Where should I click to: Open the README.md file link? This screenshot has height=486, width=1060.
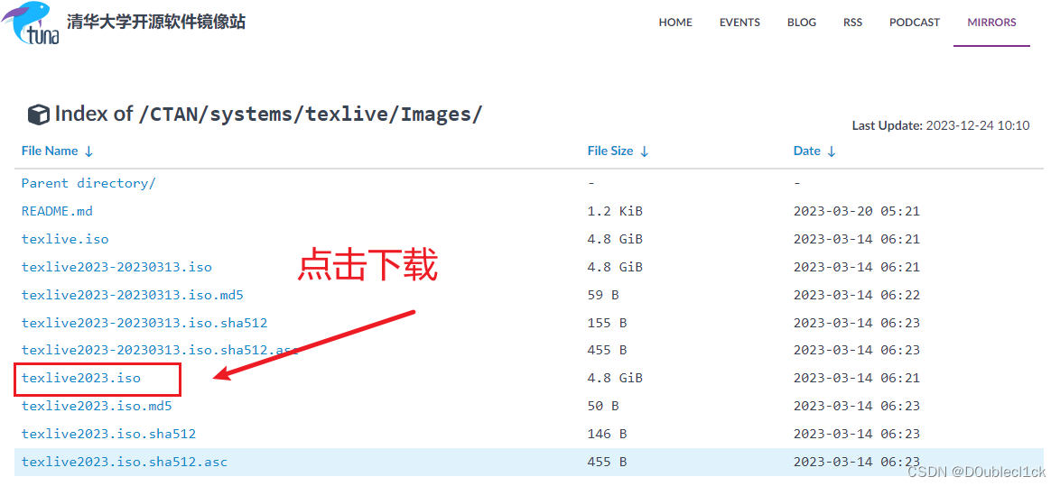[x=57, y=211]
